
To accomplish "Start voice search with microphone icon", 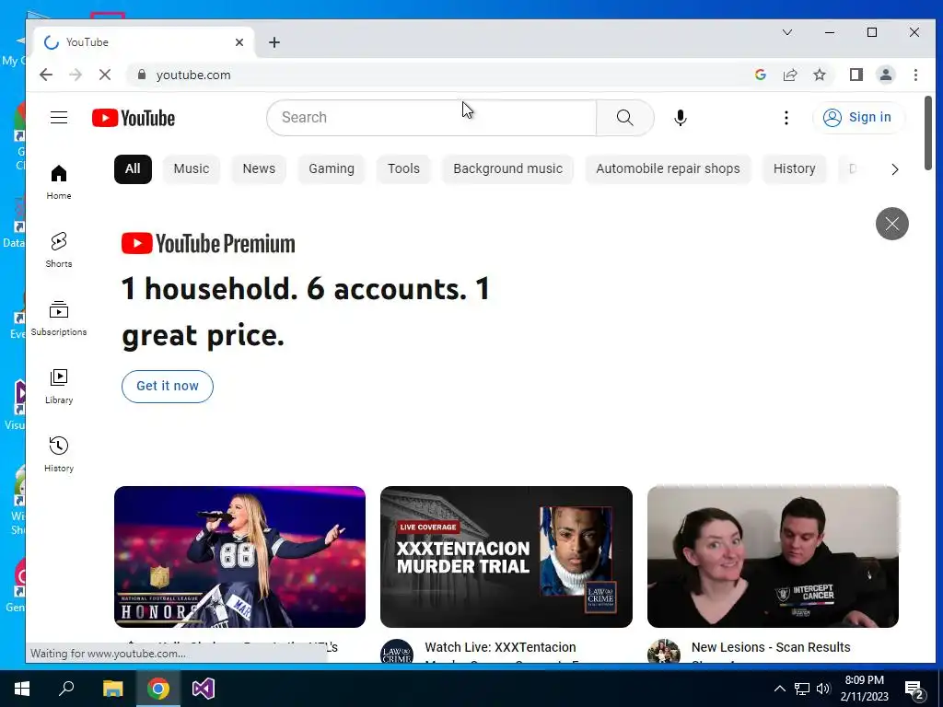I will tap(681, 118).
